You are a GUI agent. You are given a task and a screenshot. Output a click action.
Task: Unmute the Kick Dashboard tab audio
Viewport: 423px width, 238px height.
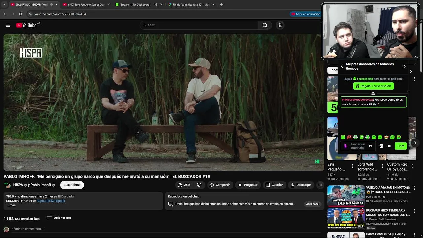(156, 5)
